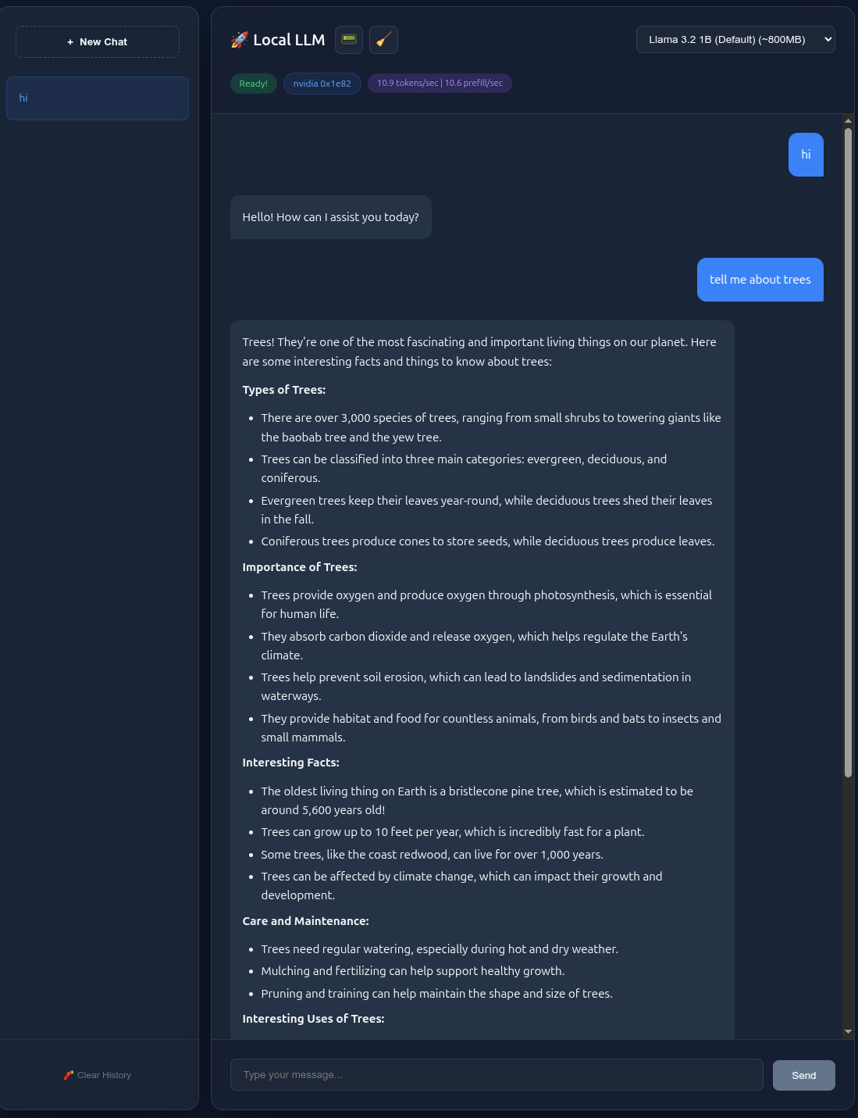Screen dimensions: 858x1118
Task: Click the broom cleanup icon button
Action: (383, 40)
